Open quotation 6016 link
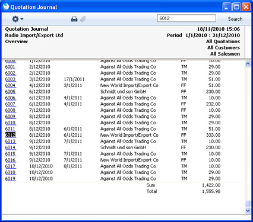The height and width of the screenshot is (222, 253). 10,160
